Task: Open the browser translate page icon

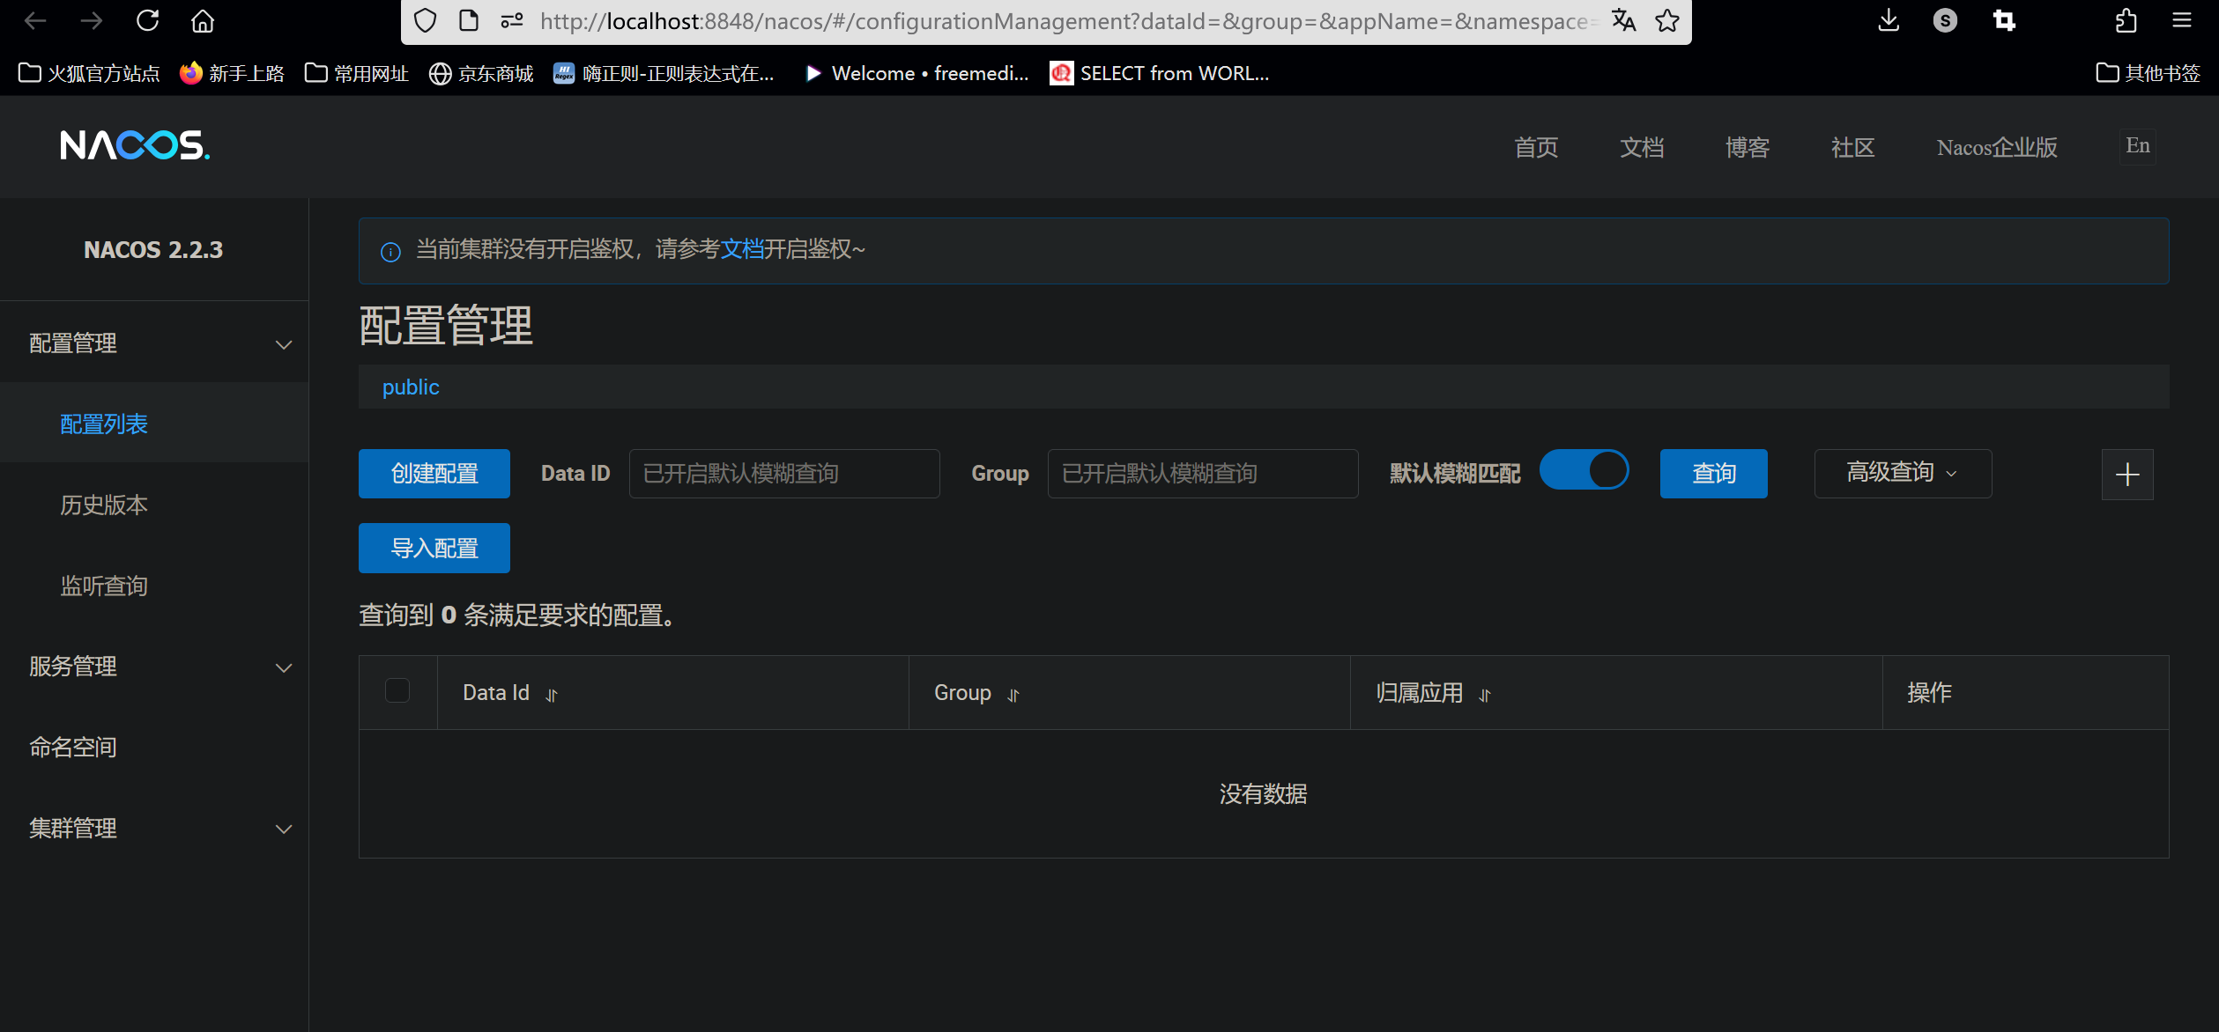Action: point(1623,20)
